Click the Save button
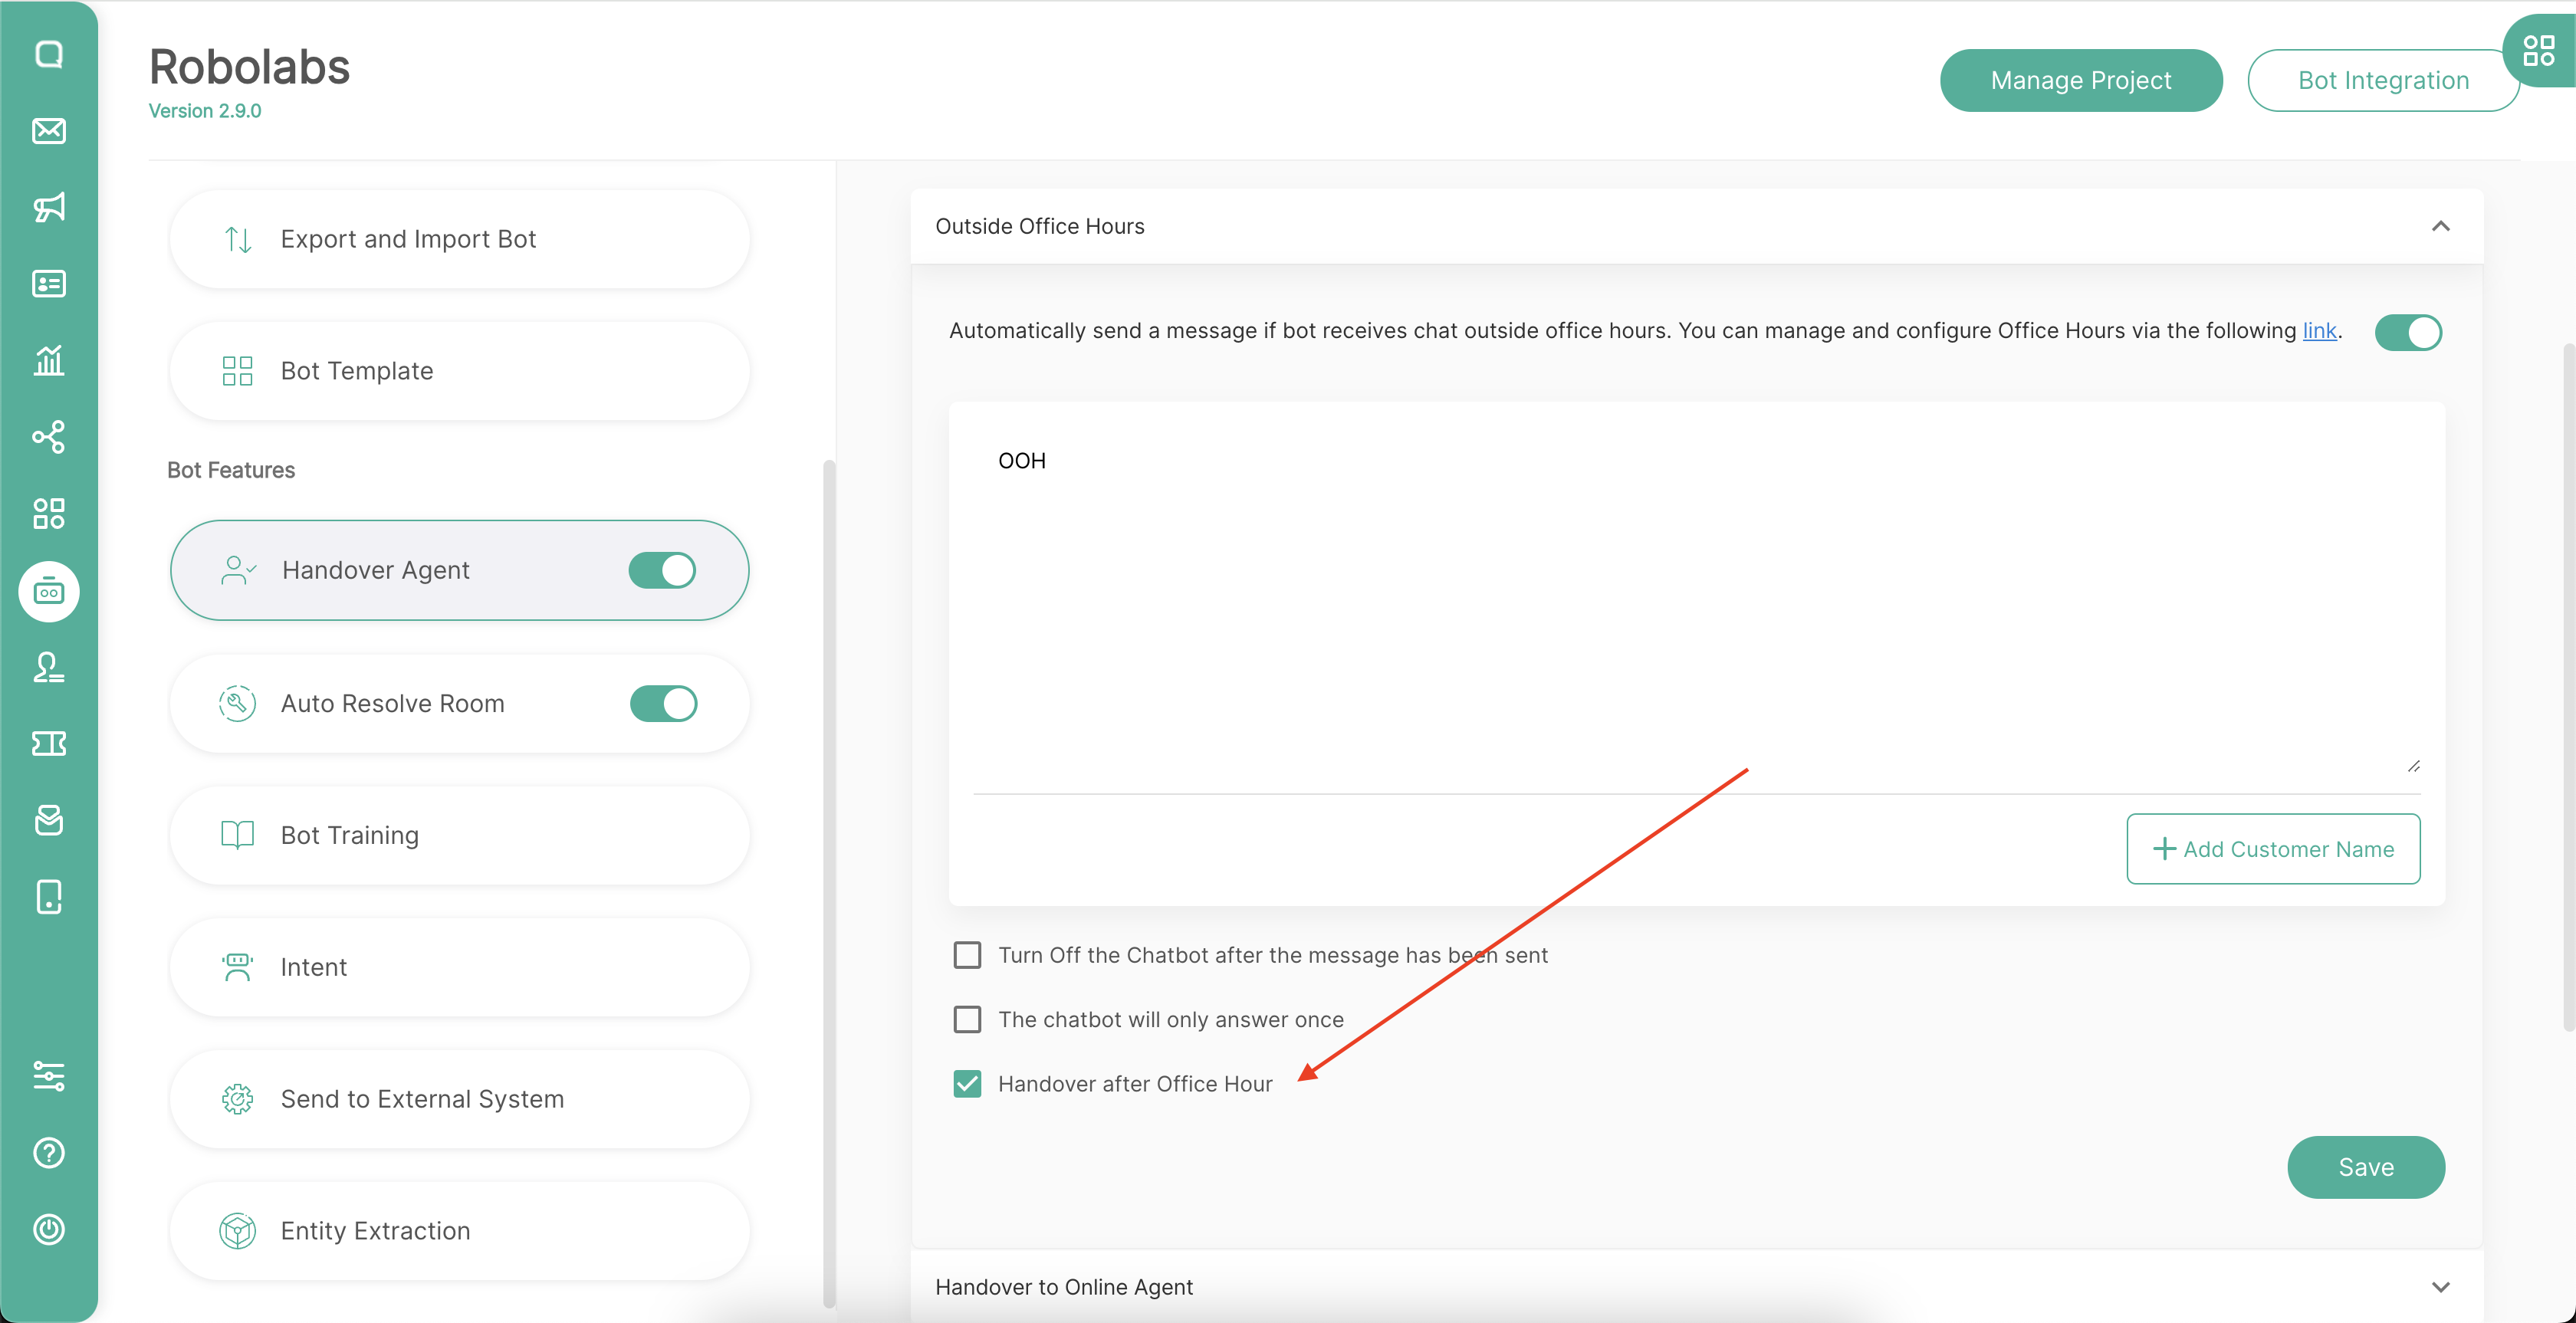Screen dimensions: 2576x1323 (x=2365, y=1167)
